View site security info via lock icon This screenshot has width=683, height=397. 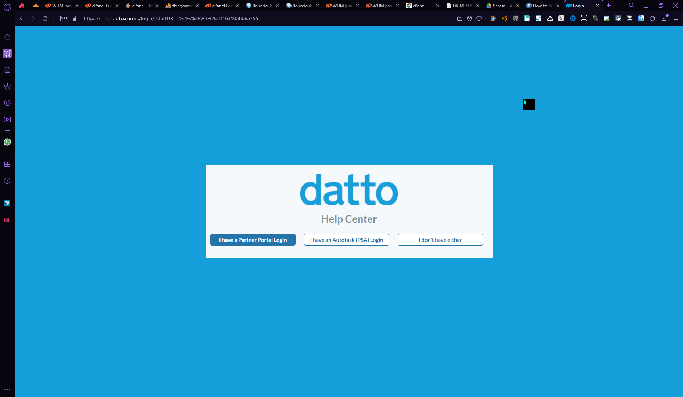[75, 18]
